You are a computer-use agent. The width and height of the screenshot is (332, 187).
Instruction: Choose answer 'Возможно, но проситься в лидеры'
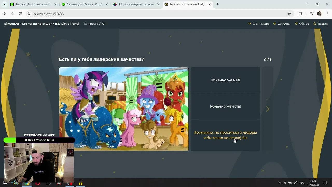225,135
